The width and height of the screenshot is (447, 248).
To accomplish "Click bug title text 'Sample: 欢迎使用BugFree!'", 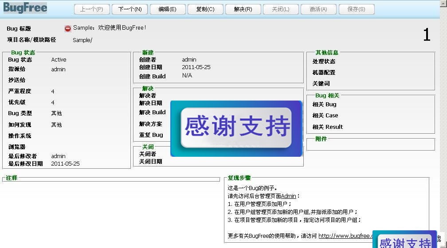I will 110,28.
